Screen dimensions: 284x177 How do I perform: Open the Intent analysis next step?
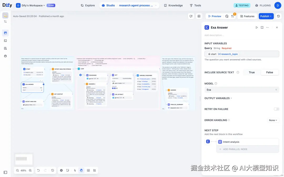pyautogui.click(x=248, y=142)
